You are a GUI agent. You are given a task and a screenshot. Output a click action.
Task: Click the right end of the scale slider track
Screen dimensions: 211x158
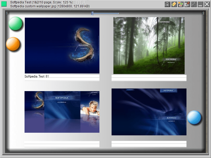(x=118, y=13)
